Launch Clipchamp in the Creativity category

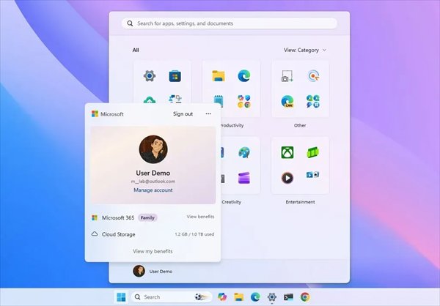(x=244, y=178)
